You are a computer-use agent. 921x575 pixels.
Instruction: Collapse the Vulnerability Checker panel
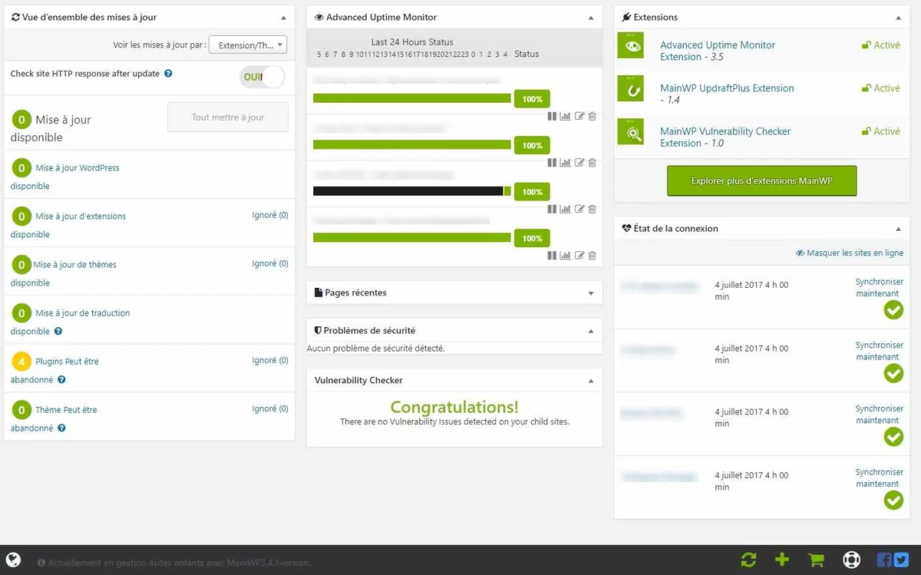coord(590,381)
